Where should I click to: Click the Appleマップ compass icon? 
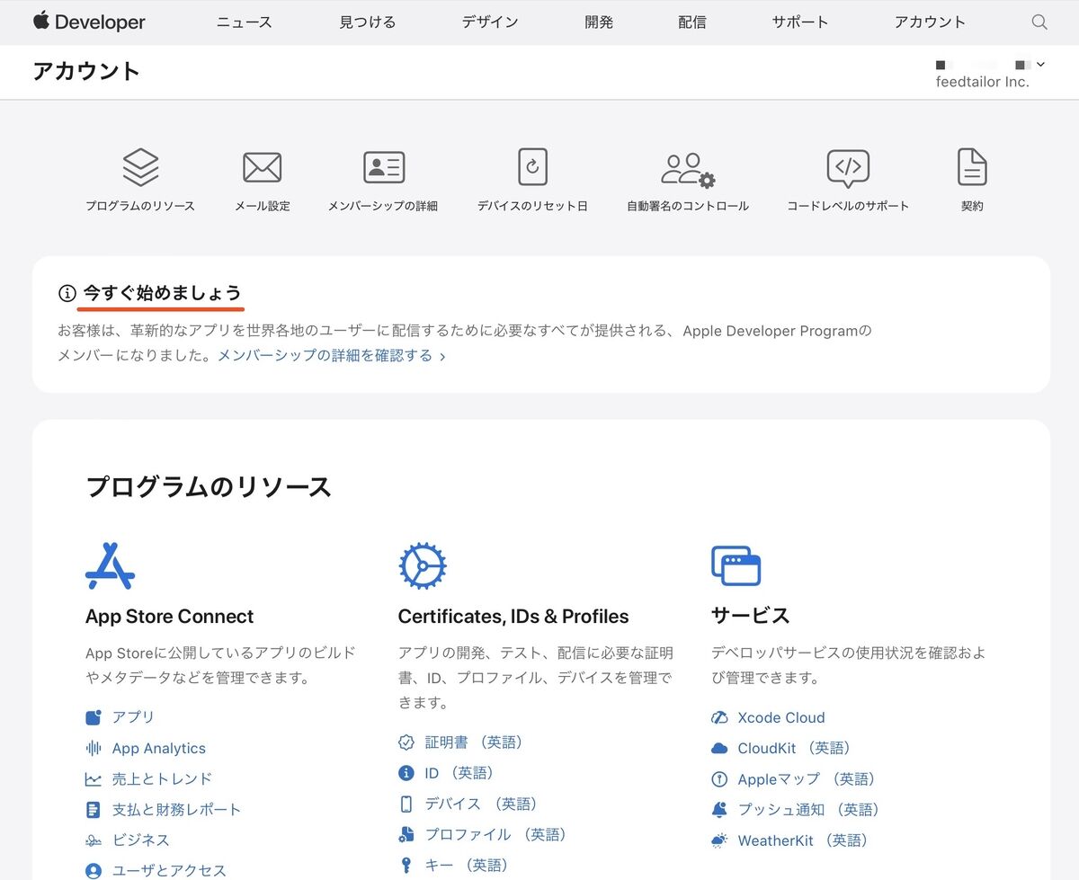click(719, 779)
